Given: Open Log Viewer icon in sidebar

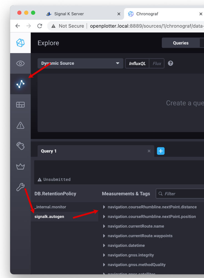Looking at the screenshot, I should coord(20,146).
